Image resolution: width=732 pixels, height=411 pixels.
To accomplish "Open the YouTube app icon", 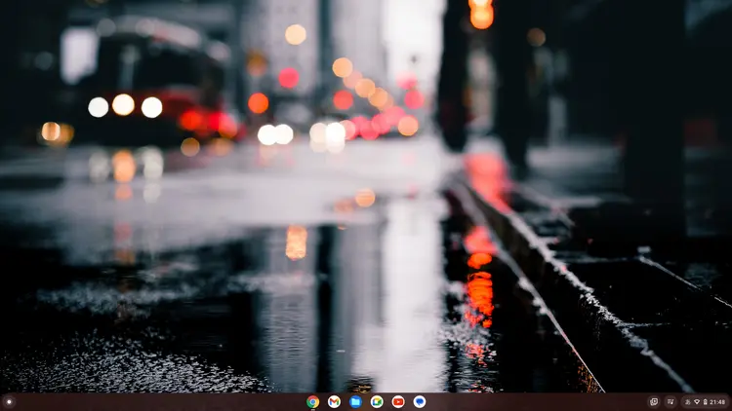I will click(x=398, y=401).
